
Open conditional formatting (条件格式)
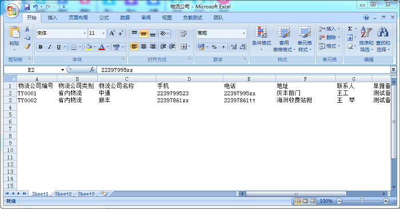coord(261,38)
